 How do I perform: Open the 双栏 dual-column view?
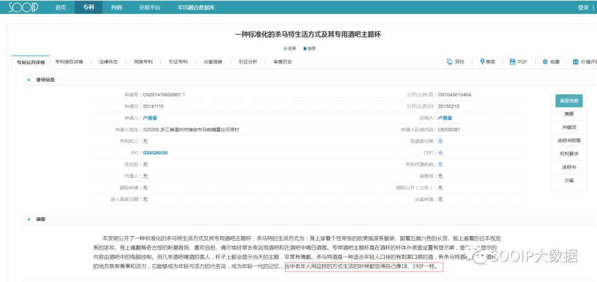[x=455, y=62]
